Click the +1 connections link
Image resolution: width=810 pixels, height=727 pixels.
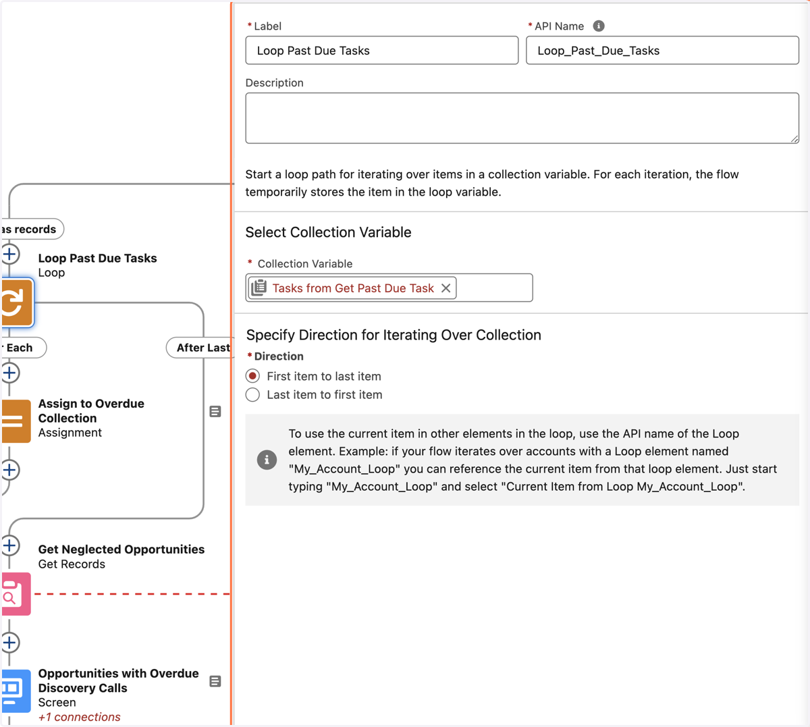pyautogui.click(x=80, y=717)
